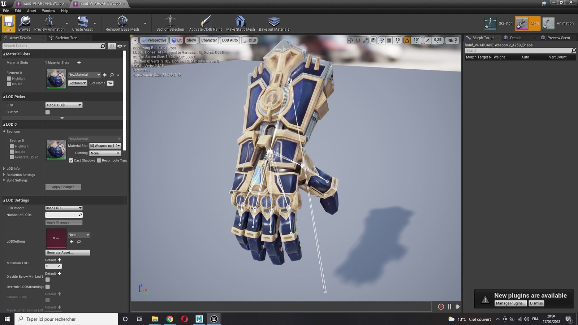Click the Save toolbar icon
Image resolution: width=578 pixels, height=325 pixels.
(x=9, y=23)
